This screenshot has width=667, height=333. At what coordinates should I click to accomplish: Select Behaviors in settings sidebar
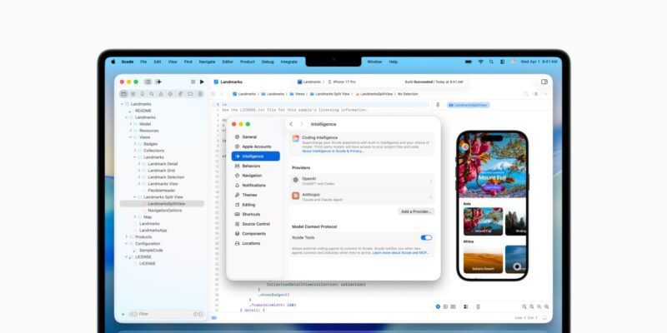click(x=251, y=166)
